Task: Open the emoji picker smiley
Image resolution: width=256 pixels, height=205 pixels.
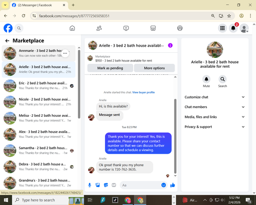Action: click(x=163, y=185)
